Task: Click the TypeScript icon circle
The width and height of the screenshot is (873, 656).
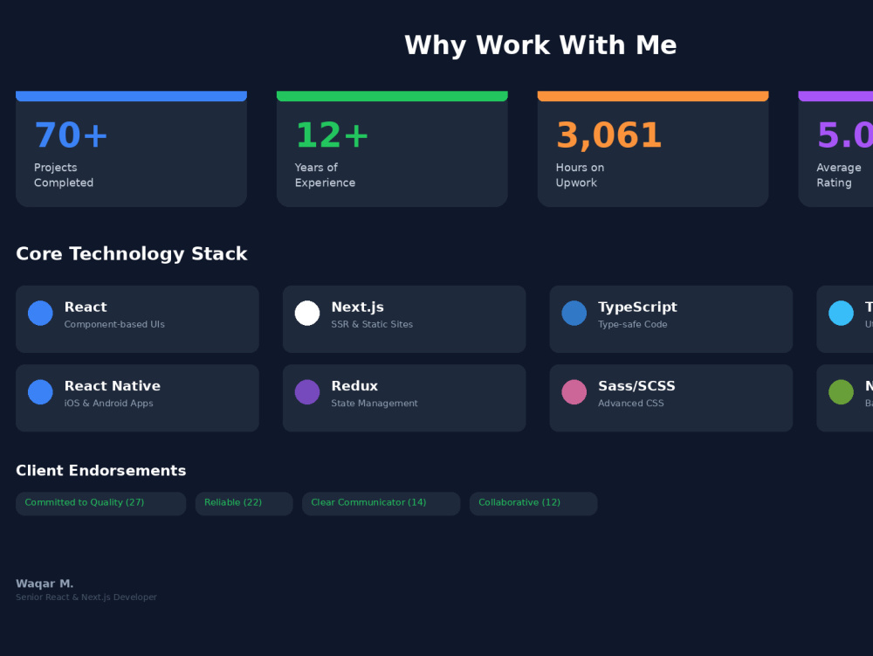Action: pos(574,313)
